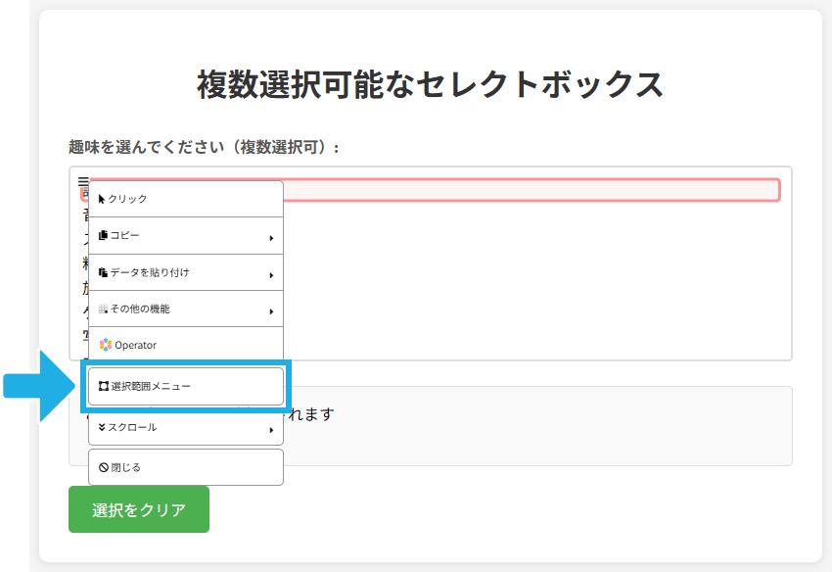Image resolution: width=832 pixels, height=572 pixels.
Task: Click the grid icon next to その他の機能
Action: 102,309
